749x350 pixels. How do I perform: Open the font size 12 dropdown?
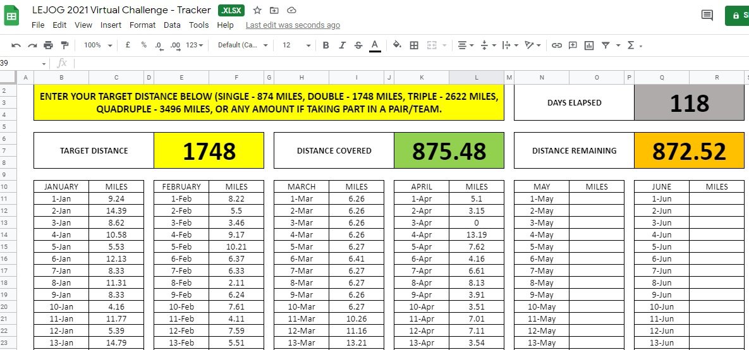pos(296,45)
